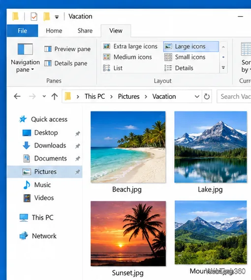251x280 pixels.
Task: Refresh the Vacation folder
Action: pos(207,96)
